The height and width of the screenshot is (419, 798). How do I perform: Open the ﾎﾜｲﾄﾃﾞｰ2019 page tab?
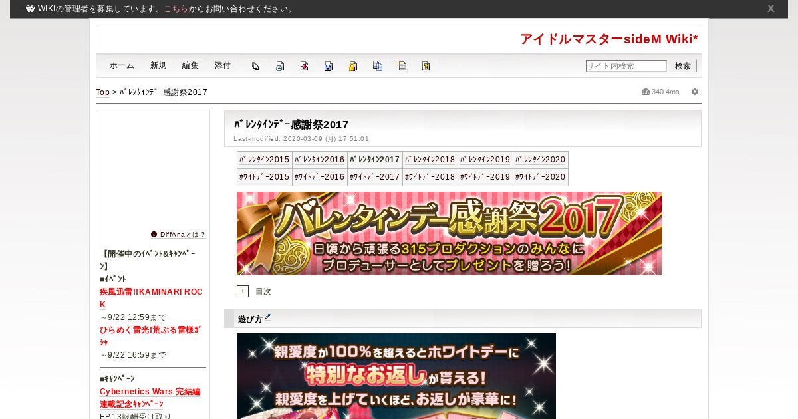(x=485, y=177)
